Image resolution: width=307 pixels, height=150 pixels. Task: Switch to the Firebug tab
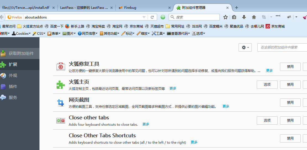[x=144, y=8]
